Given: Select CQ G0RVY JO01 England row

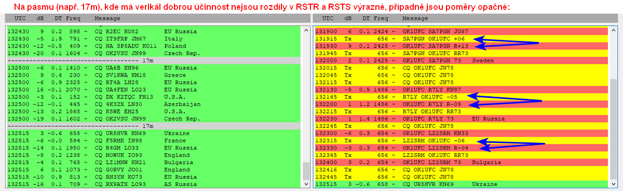Looking at the screenshot, I should (x=154, y=169).
